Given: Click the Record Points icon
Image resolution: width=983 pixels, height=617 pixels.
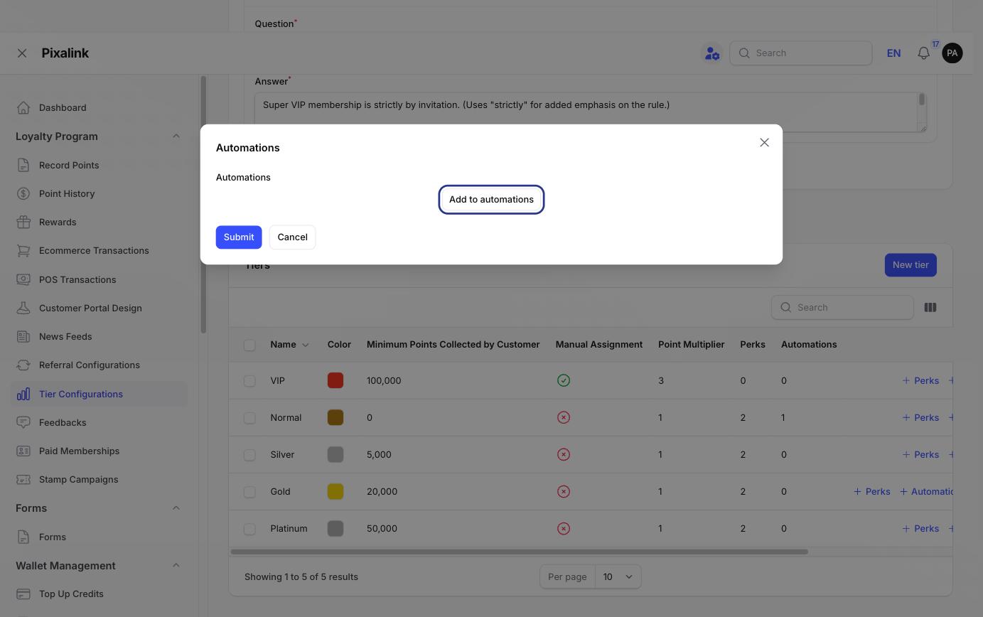Looking at the screenshot, I should [x=23, y=166].
